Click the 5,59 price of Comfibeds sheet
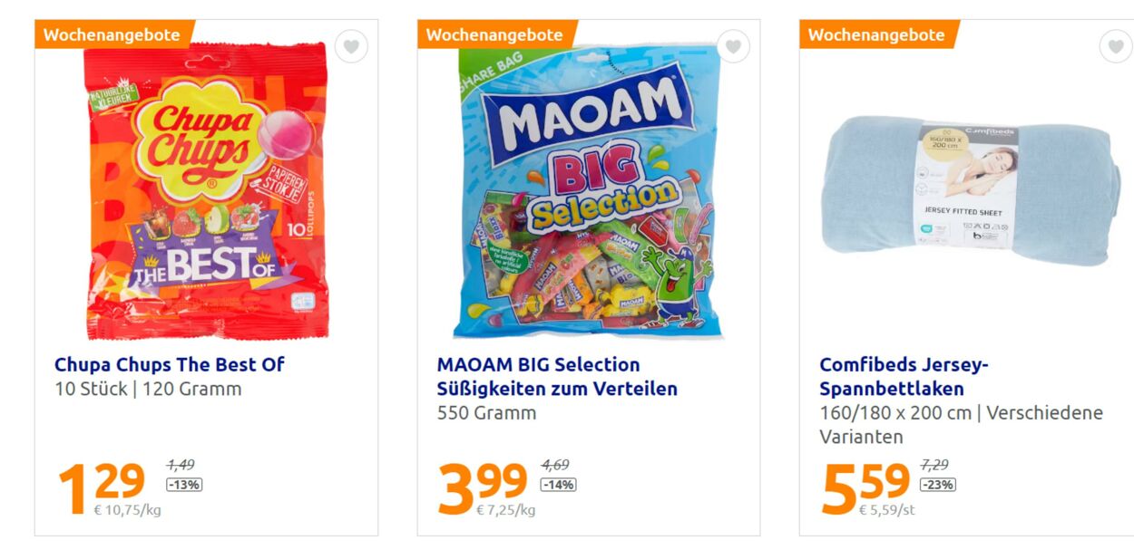Image resolution: width=1134 pixels, height=550 pixels. tap(865, 485)
